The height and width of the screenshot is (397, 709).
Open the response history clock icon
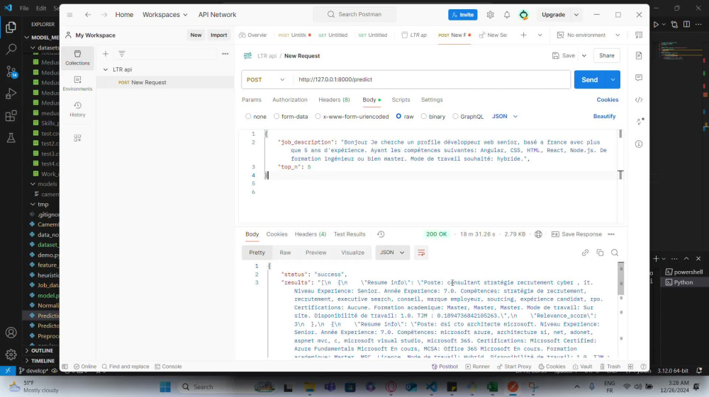381,234
